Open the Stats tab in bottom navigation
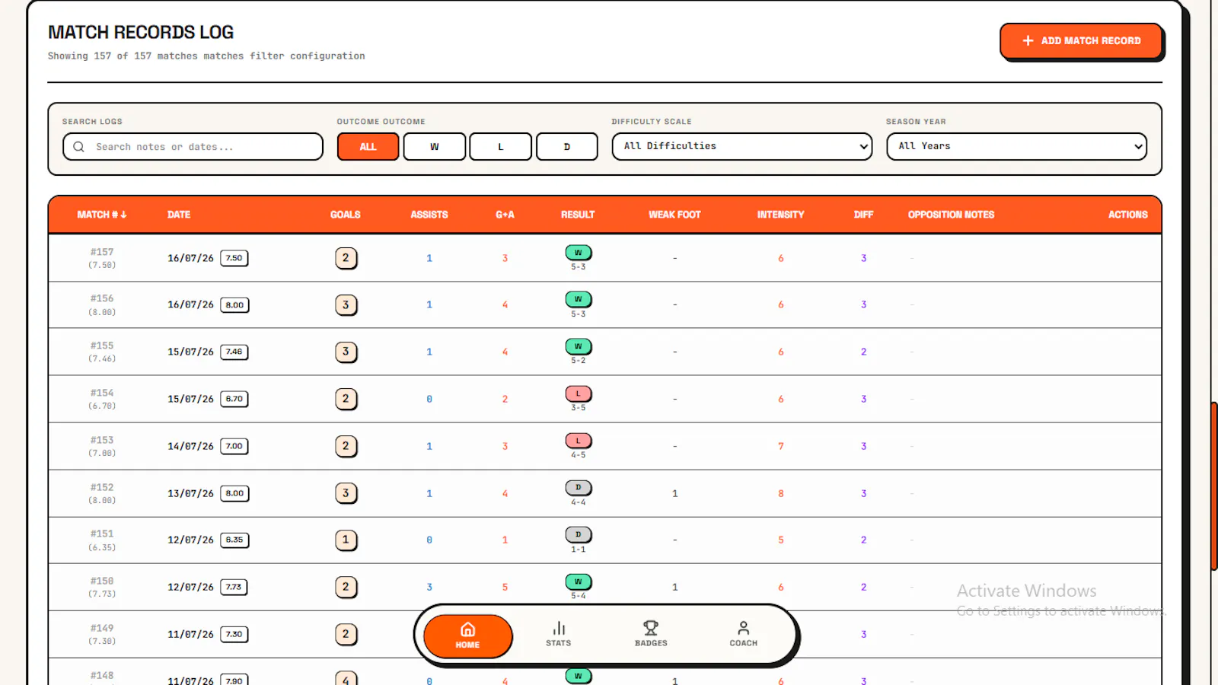This screenshot has height=685, width=1218. 558,634
